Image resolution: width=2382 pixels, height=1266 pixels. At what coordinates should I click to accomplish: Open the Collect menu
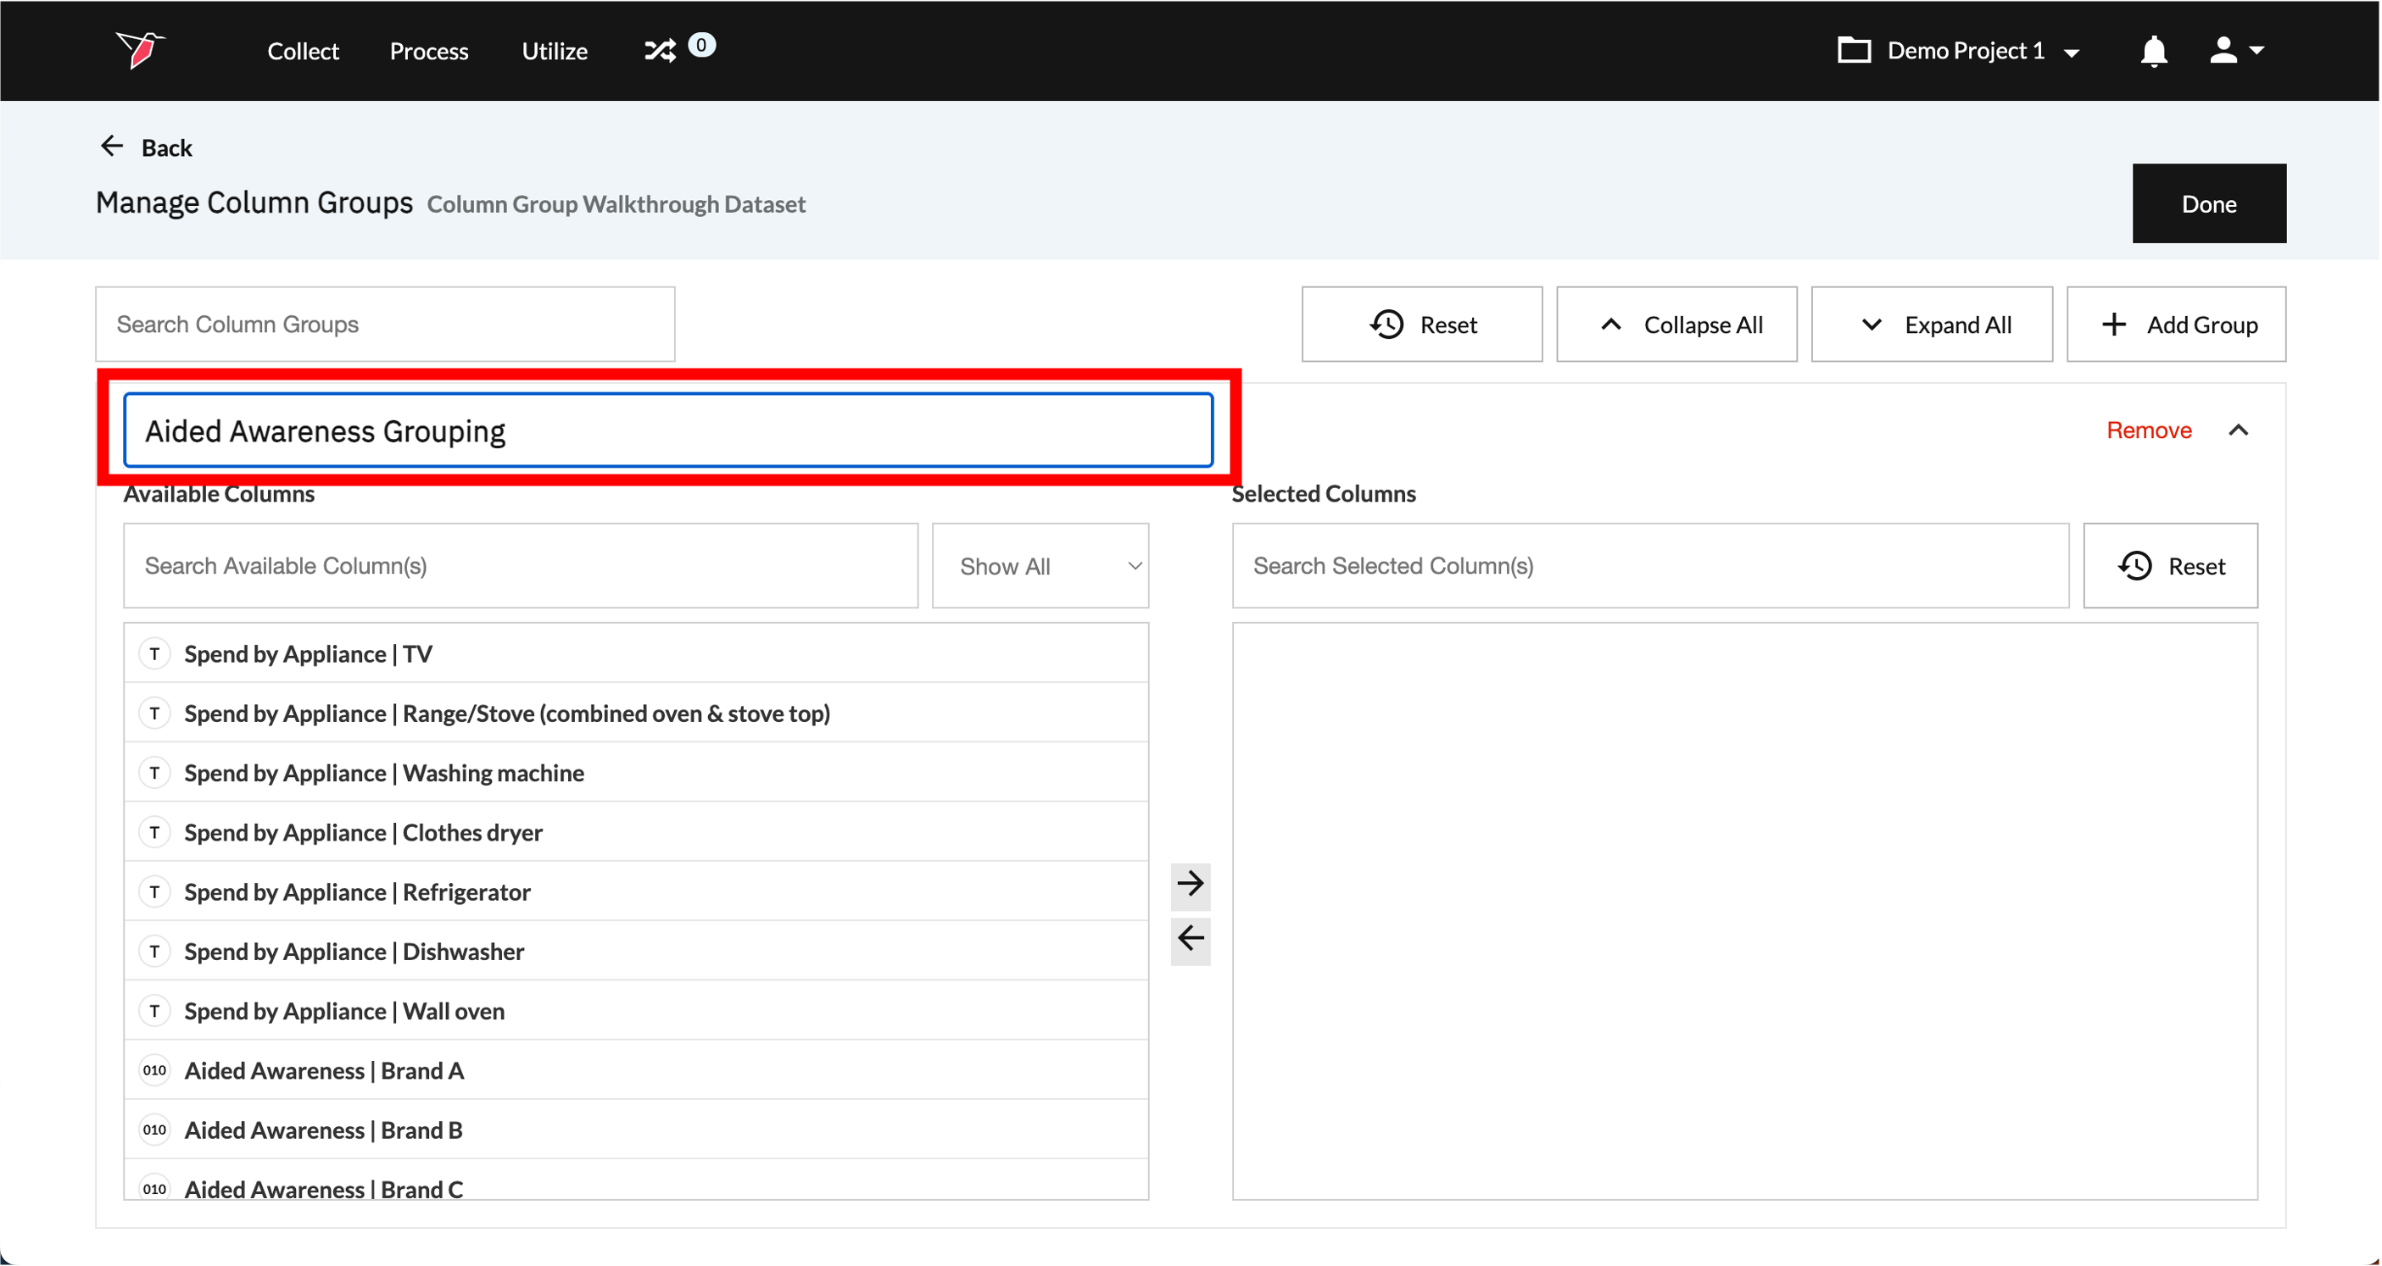coord(303,51)
